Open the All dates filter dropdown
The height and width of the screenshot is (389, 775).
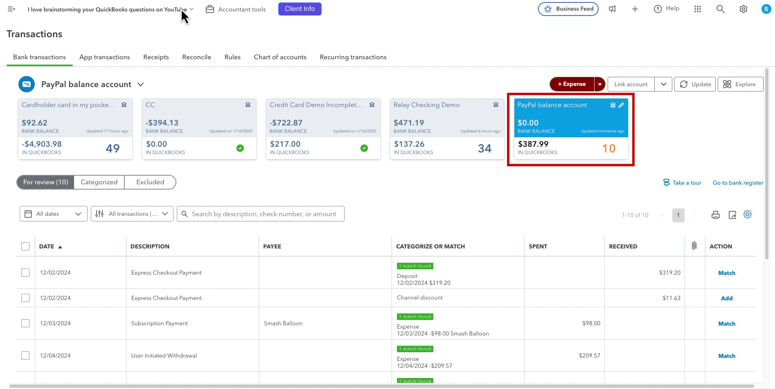(54, 214)
